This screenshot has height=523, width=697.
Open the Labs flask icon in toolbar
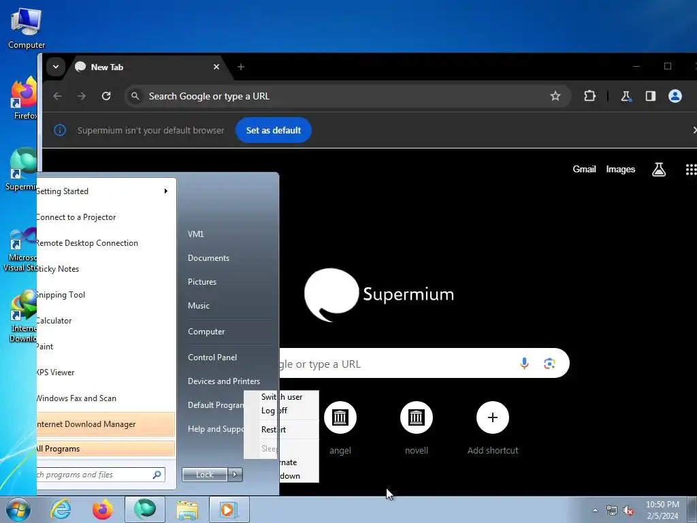tap(626, 96)
